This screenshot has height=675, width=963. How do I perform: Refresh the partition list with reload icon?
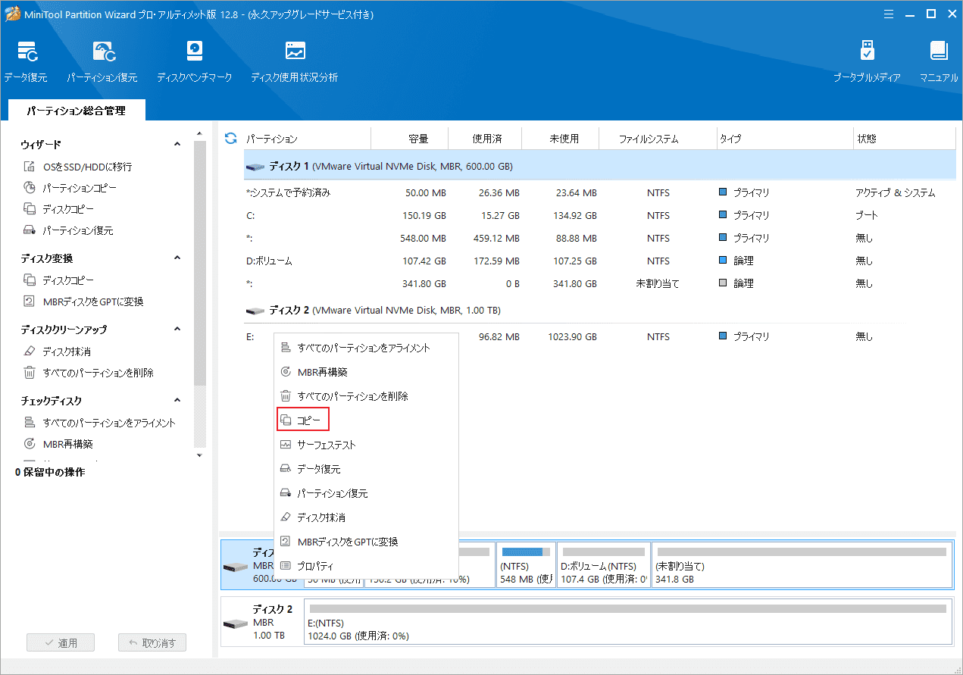tap(231, 139)
